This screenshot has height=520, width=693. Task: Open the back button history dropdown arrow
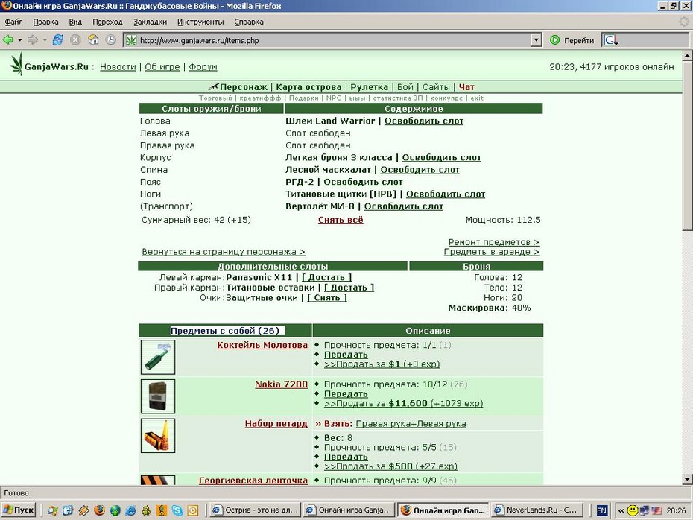[20, 40]
